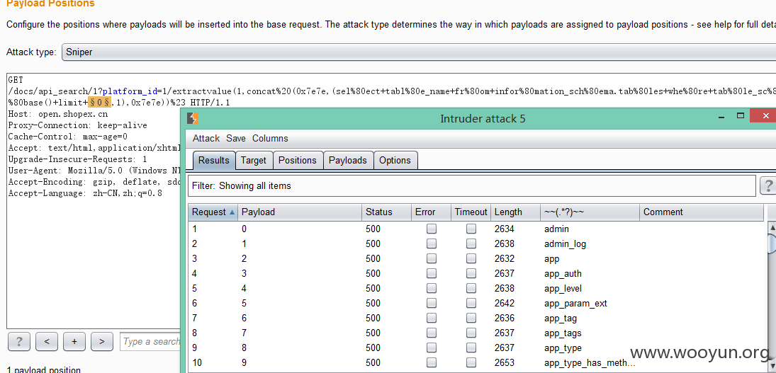Switch to the Results tab
This screenshot has width=776, height=373.
pos(214,160)
